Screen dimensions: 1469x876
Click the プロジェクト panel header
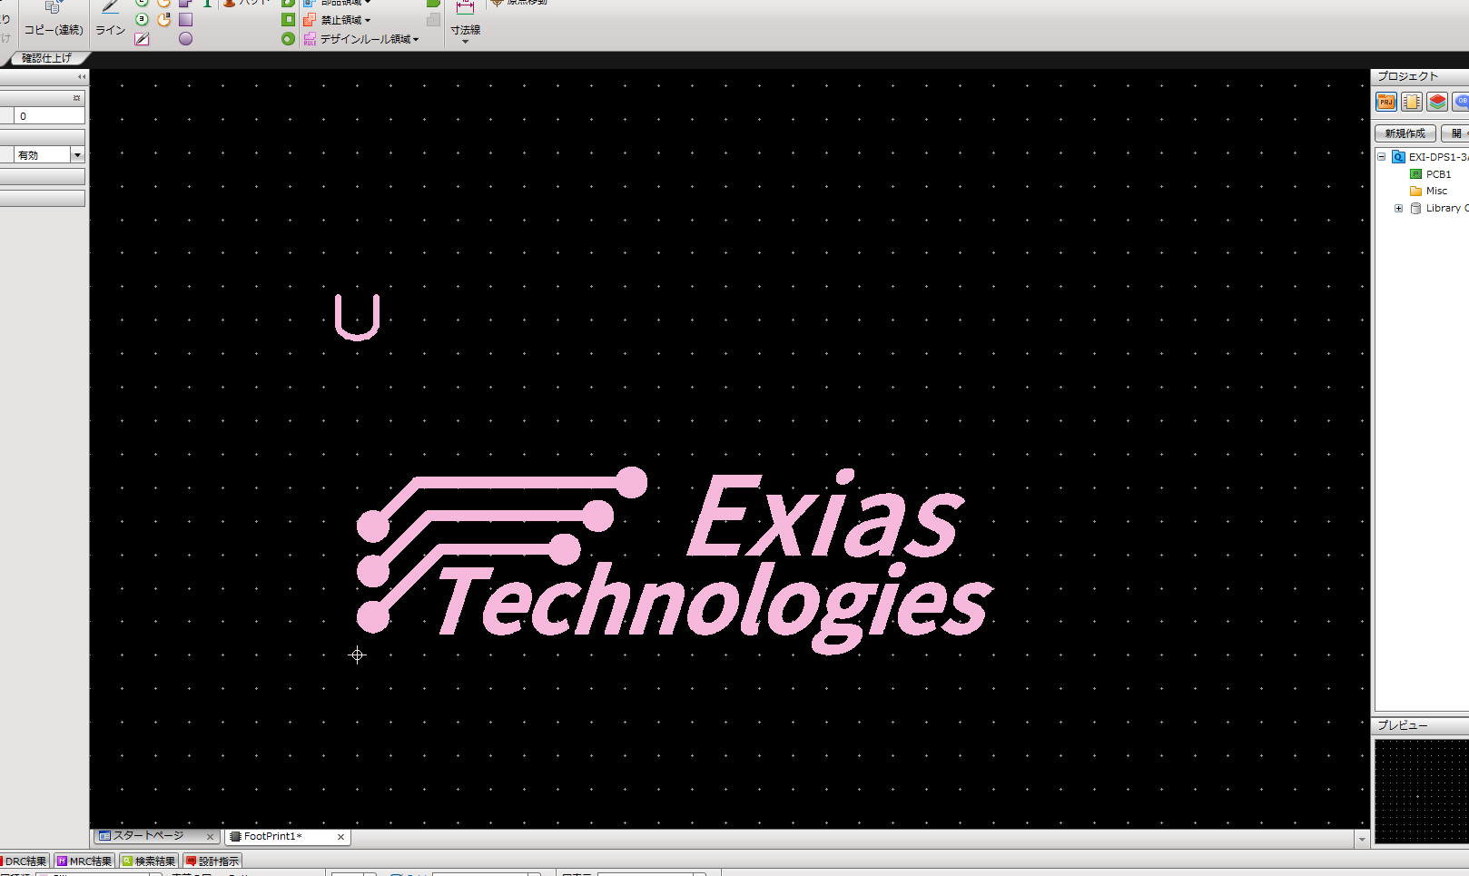coord(1420,76)
